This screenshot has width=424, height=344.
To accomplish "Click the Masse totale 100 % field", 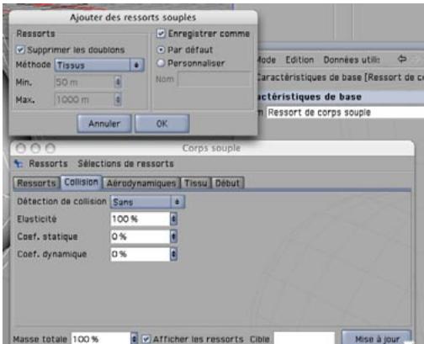I will 101,339.
